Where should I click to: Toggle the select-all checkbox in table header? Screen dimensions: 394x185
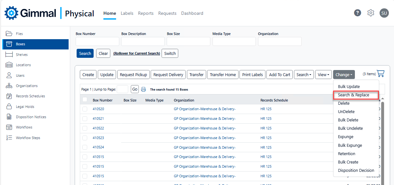pos(85,100)
